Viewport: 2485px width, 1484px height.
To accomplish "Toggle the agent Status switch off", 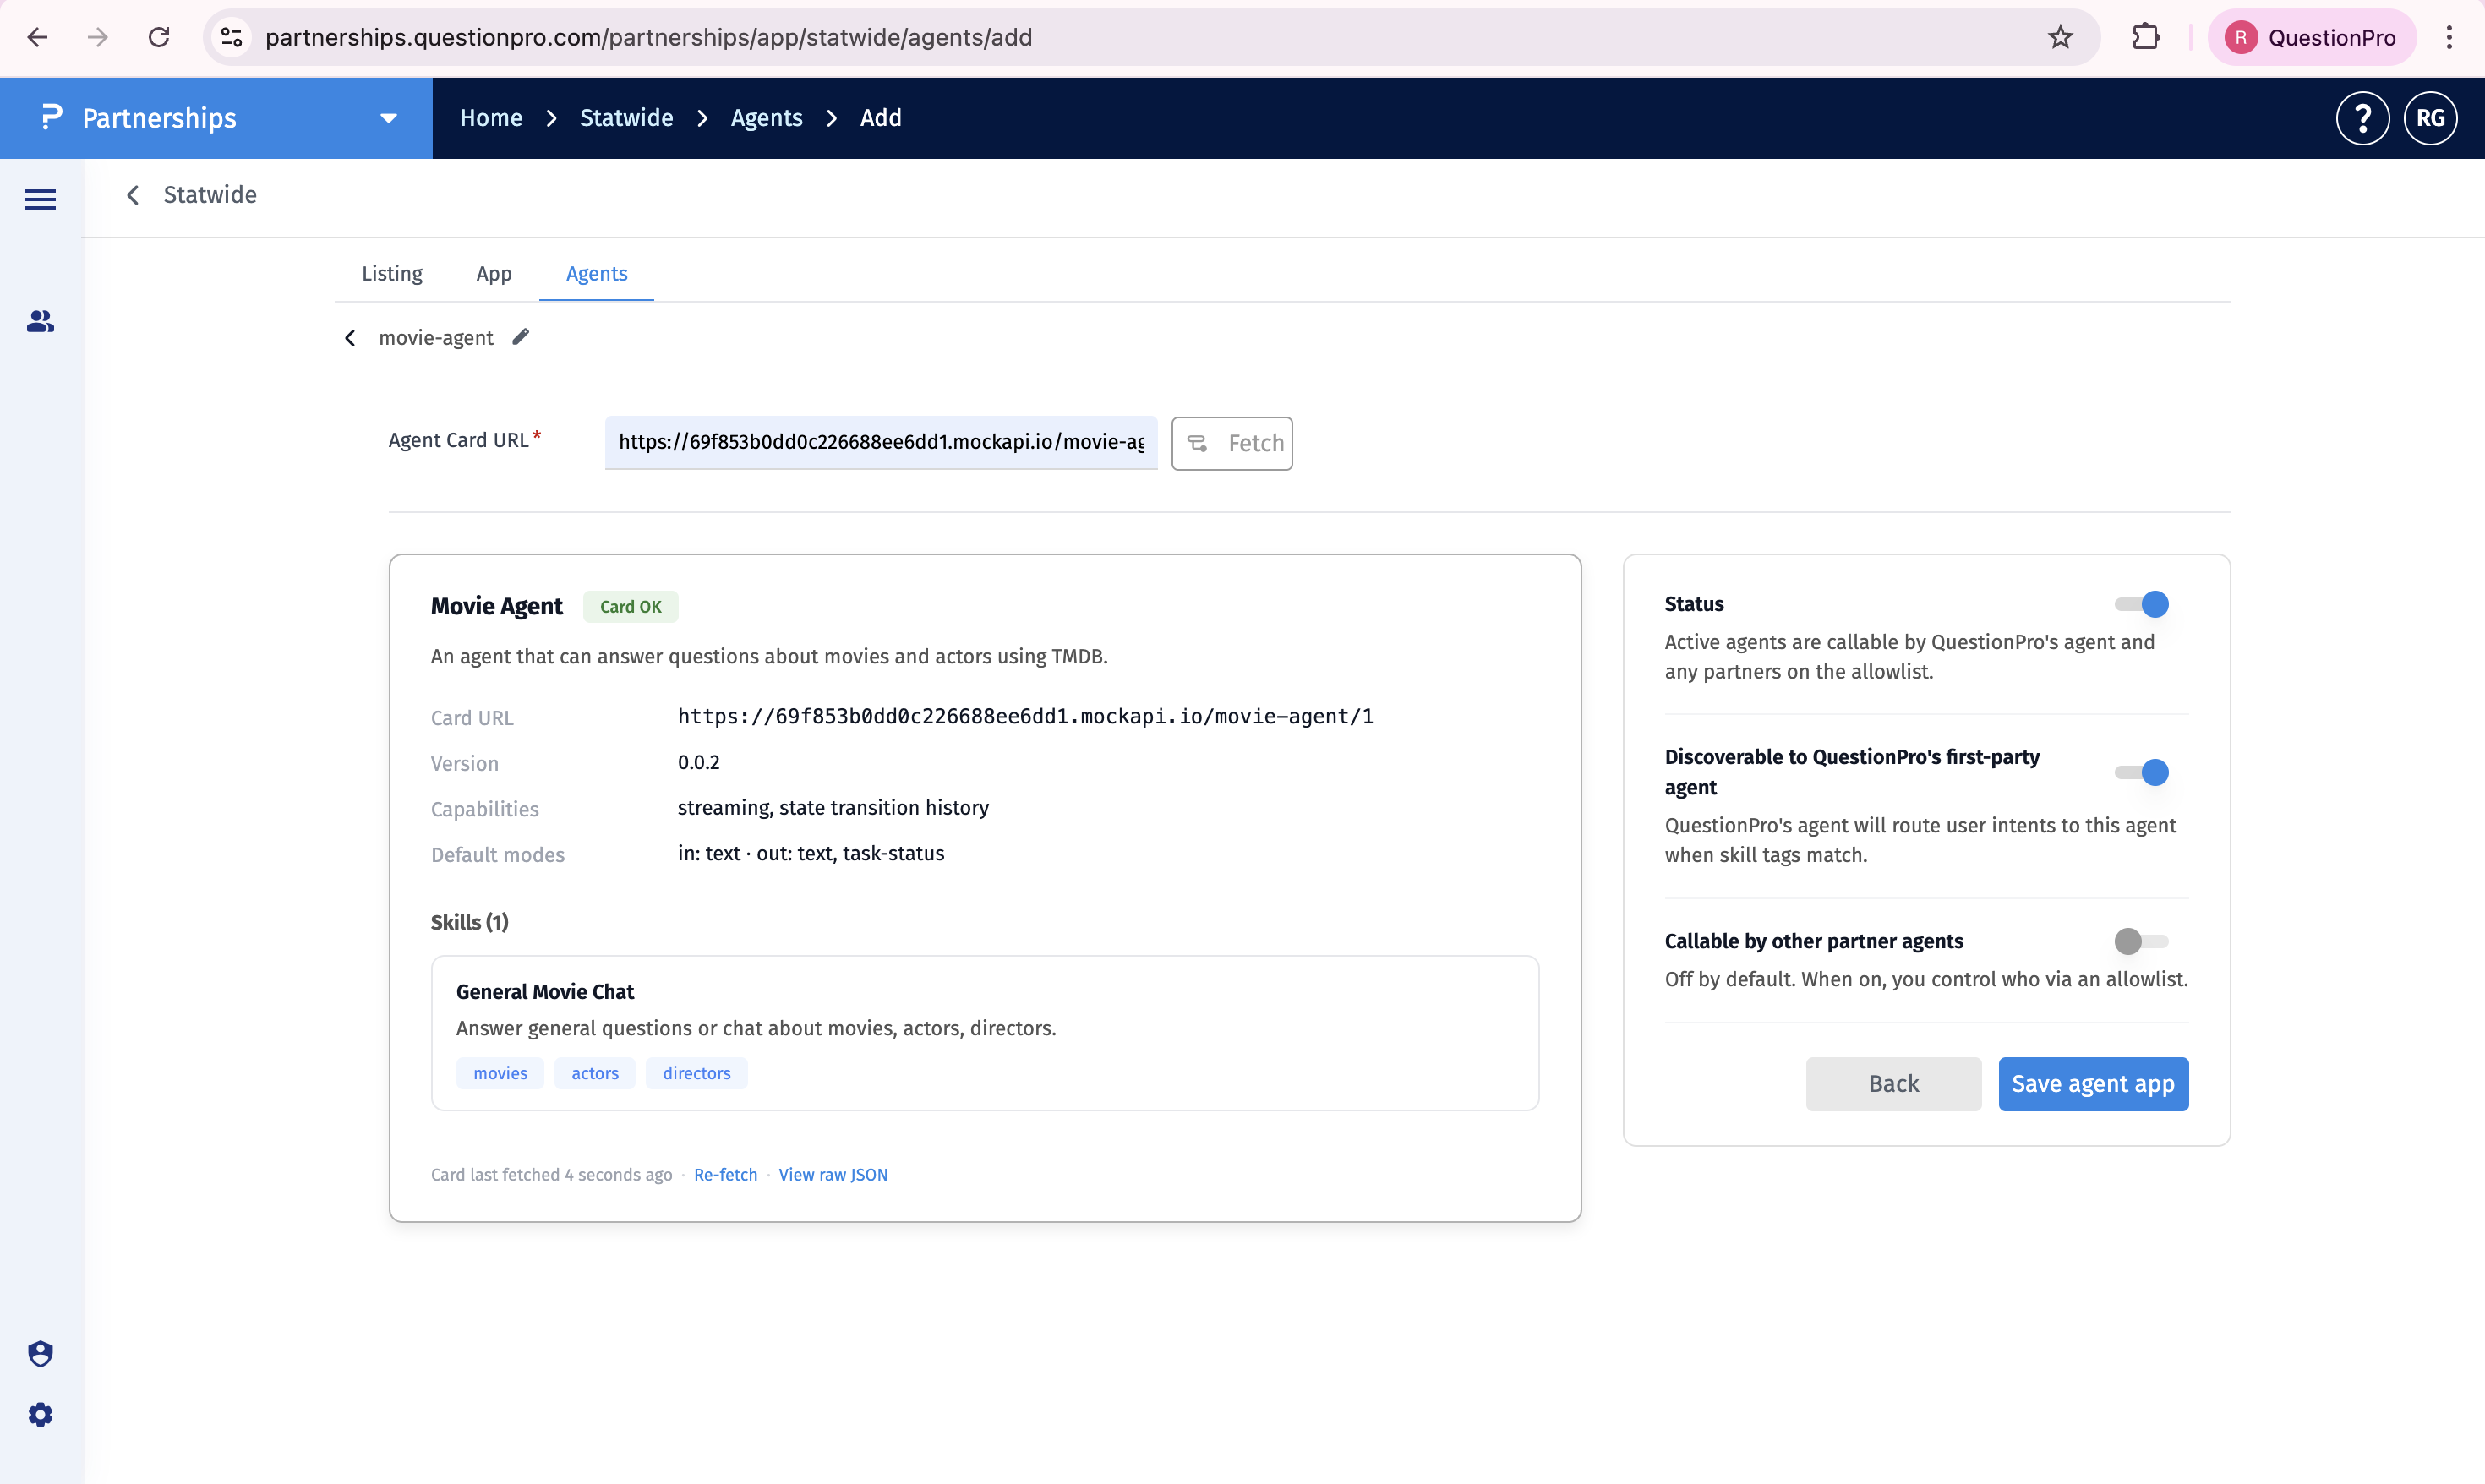I will (x=2141, y=604).
